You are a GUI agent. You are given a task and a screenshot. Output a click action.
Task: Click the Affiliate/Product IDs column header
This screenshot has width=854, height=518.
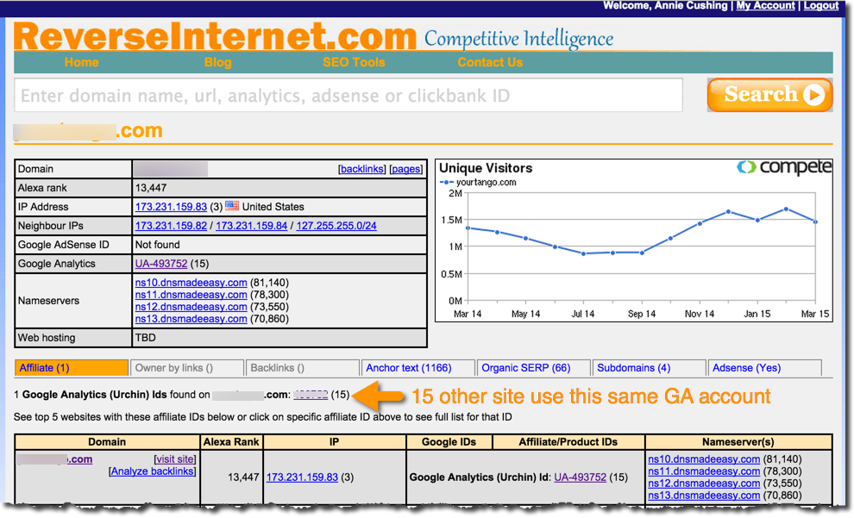tap(568, 442)
